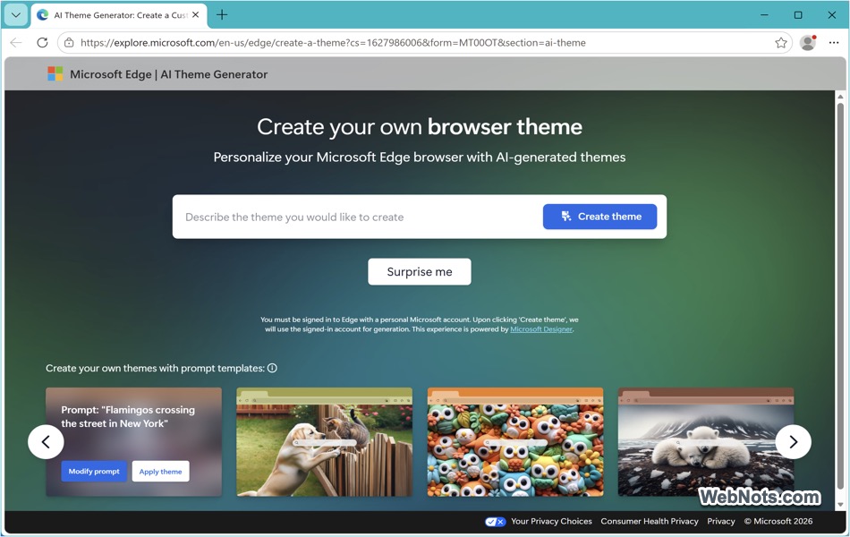
Task: Click info icon beside prompt templates
Action: click(x=272, y=368)
